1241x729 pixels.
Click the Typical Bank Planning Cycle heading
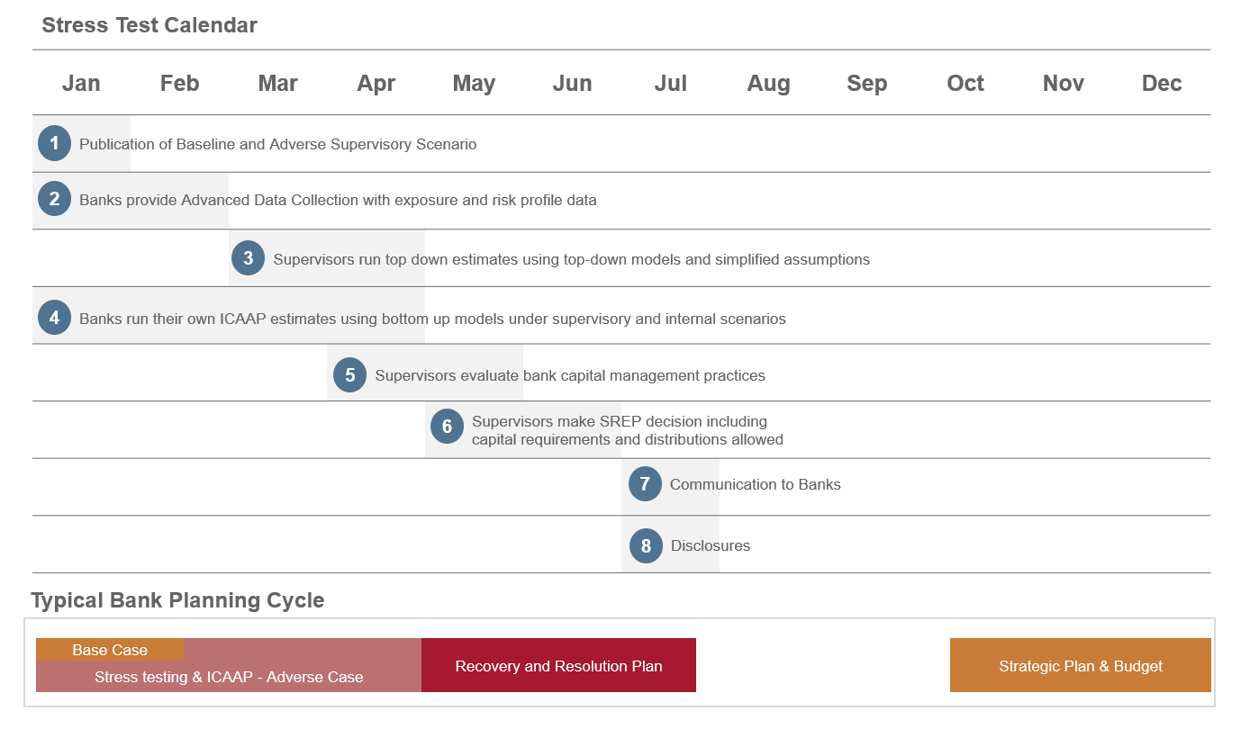point(177,600)
